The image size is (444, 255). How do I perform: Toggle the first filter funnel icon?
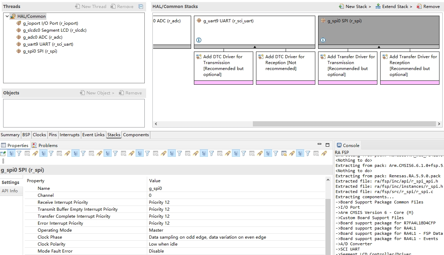coord(19,153)
